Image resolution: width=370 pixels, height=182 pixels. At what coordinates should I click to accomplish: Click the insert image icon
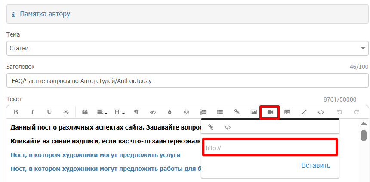coord(253,112)
